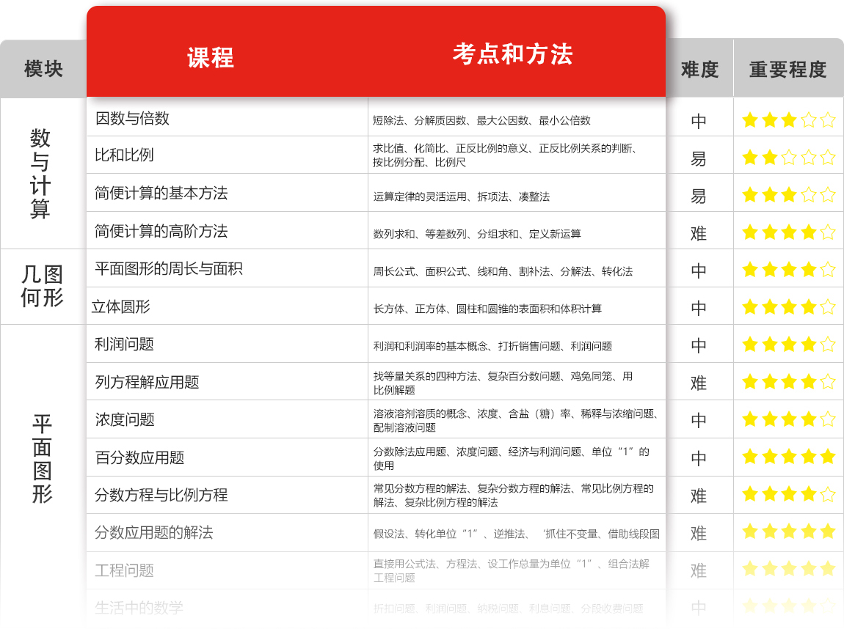
Task: Select the 几何图形 module cell
Action: coord(42,286)
